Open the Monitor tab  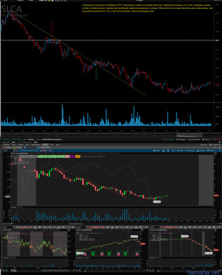pos(6,145)
